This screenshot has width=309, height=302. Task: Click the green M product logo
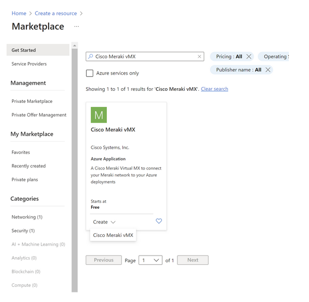coord(99,115)
